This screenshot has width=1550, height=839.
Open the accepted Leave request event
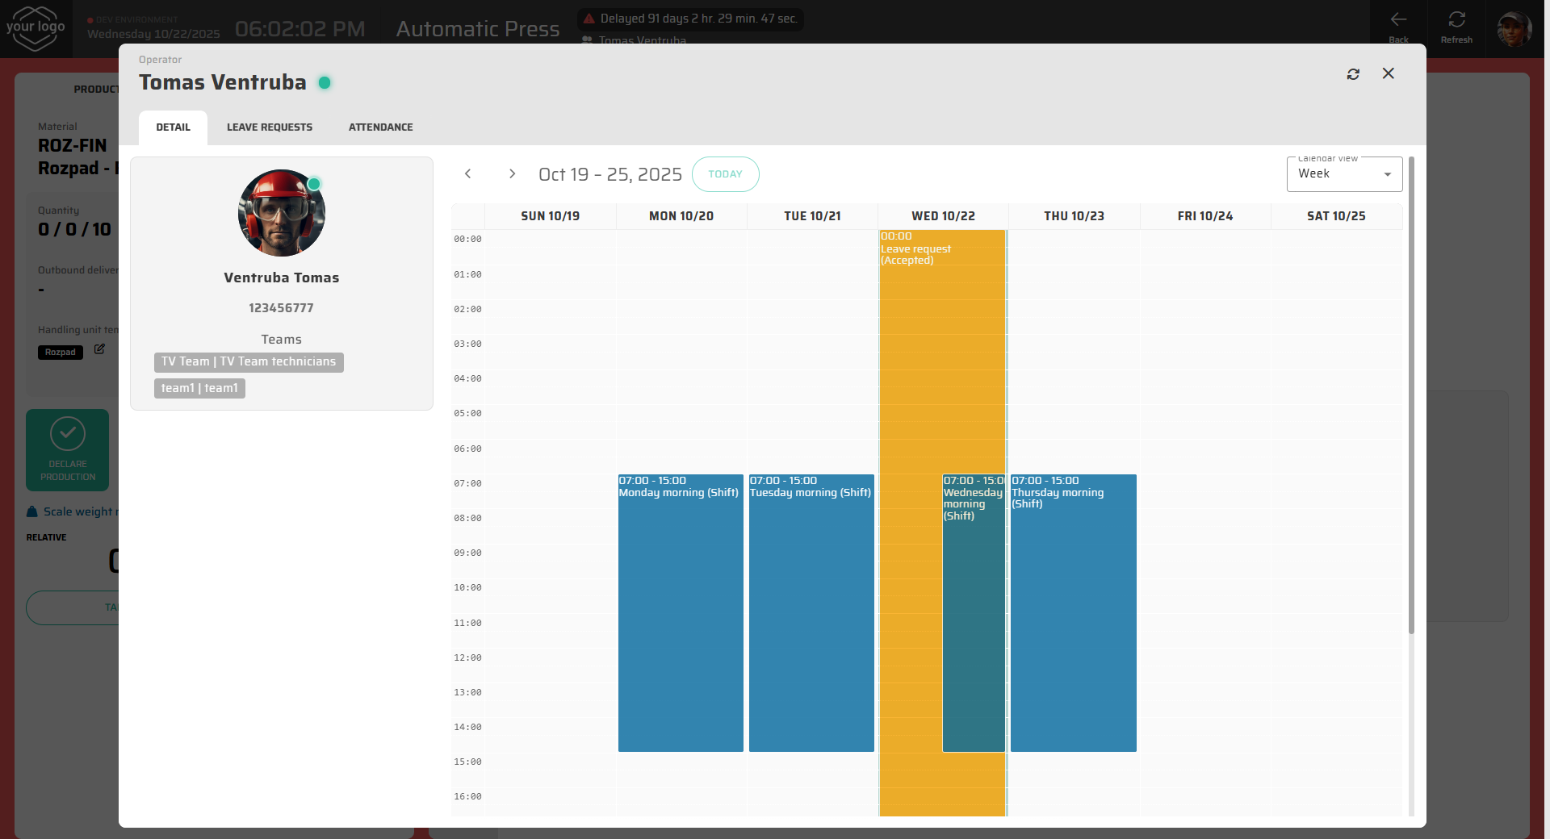(x=910, y=363)
